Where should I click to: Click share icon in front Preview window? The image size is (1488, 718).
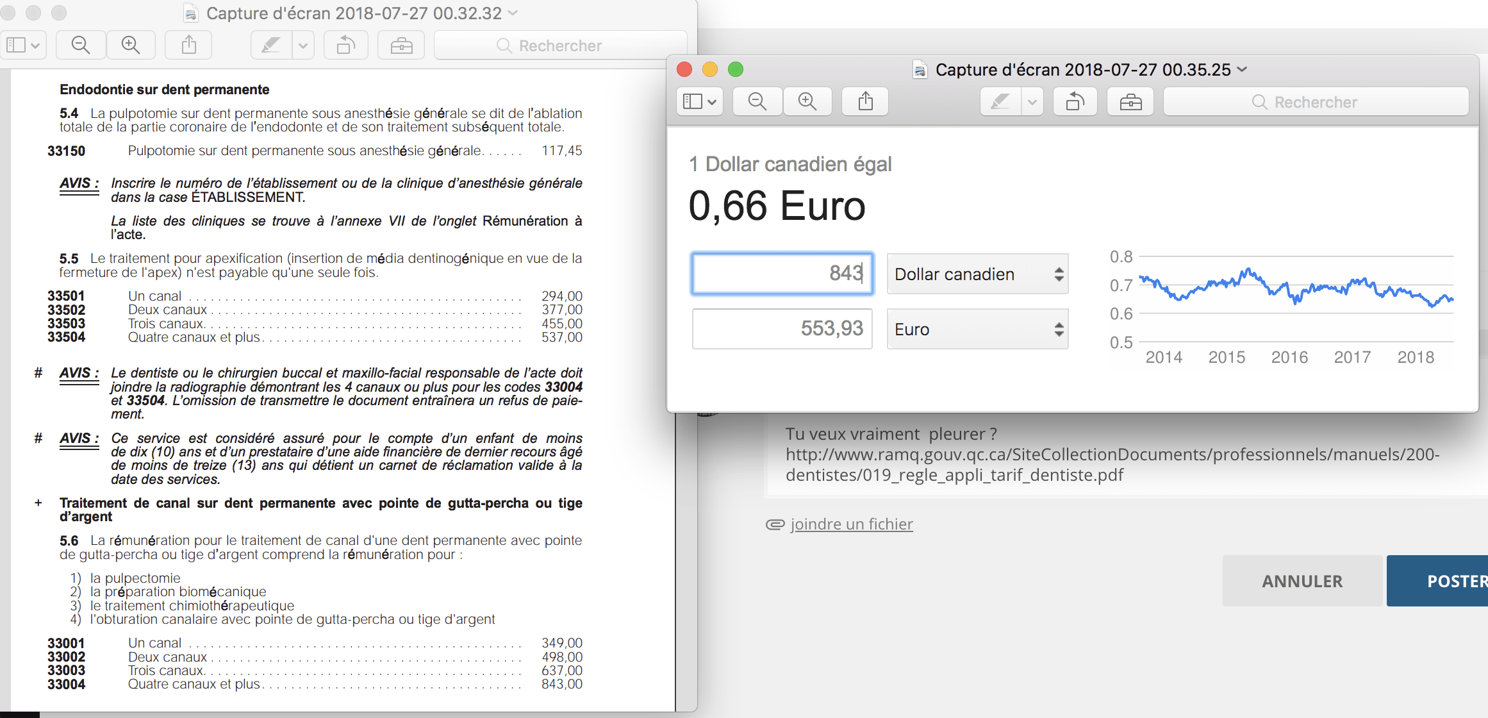pos(865,101)
